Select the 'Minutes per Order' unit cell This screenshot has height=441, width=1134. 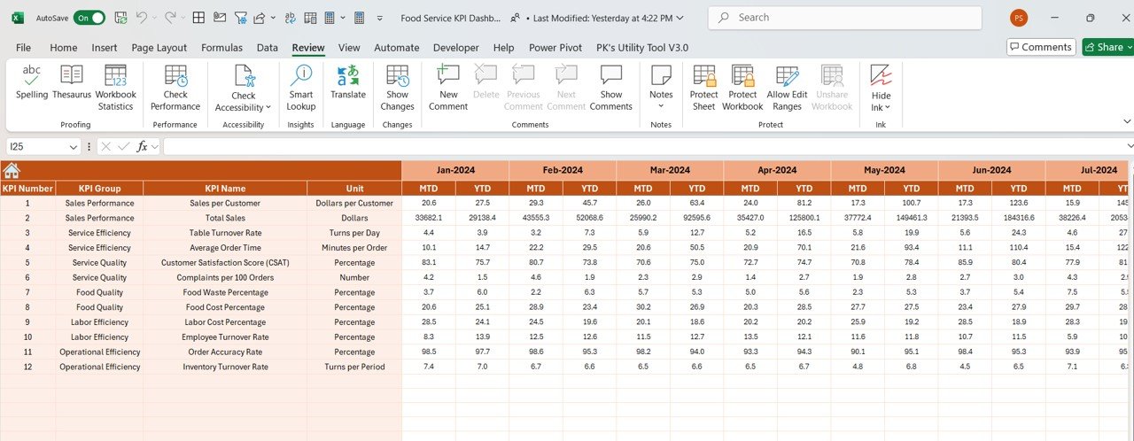coord(354,248)
